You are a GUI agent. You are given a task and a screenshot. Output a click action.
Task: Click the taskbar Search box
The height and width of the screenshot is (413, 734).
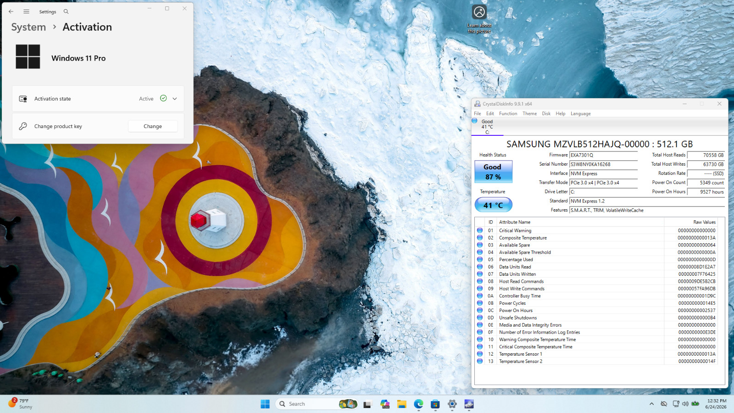[x=316, y=404]
